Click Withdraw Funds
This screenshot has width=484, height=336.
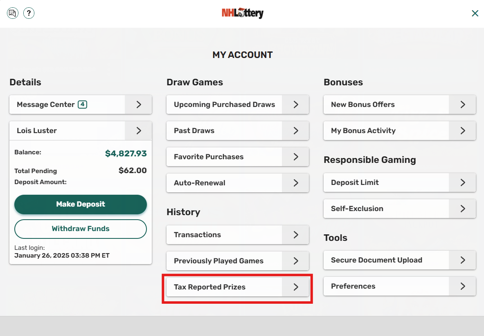point(80,229)
